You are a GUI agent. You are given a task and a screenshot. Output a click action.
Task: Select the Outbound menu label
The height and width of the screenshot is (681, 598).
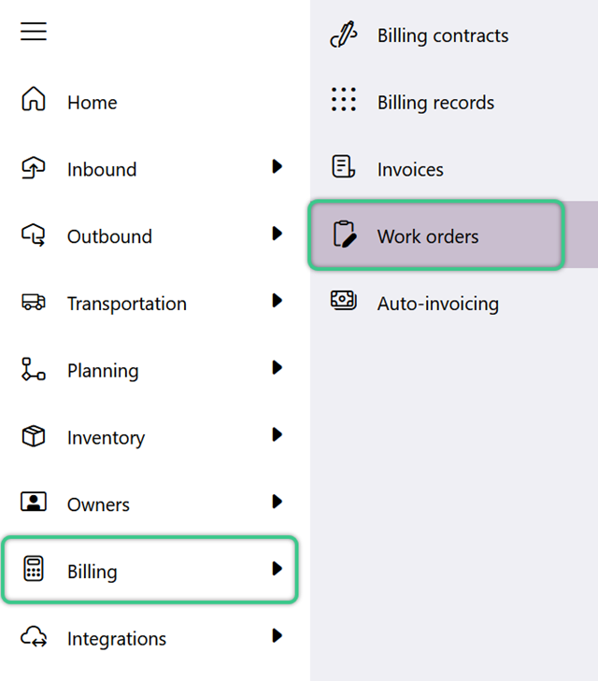pos(109,236)
